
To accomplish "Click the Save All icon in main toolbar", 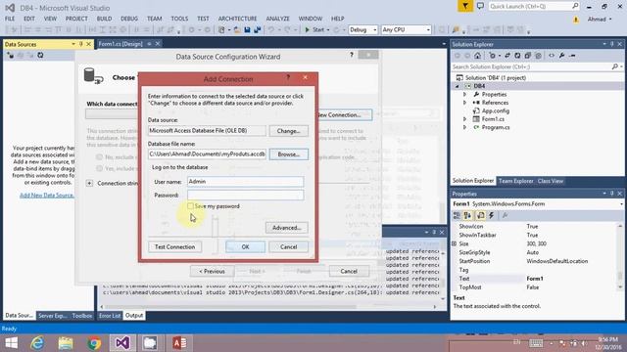I will pos(257,30).
